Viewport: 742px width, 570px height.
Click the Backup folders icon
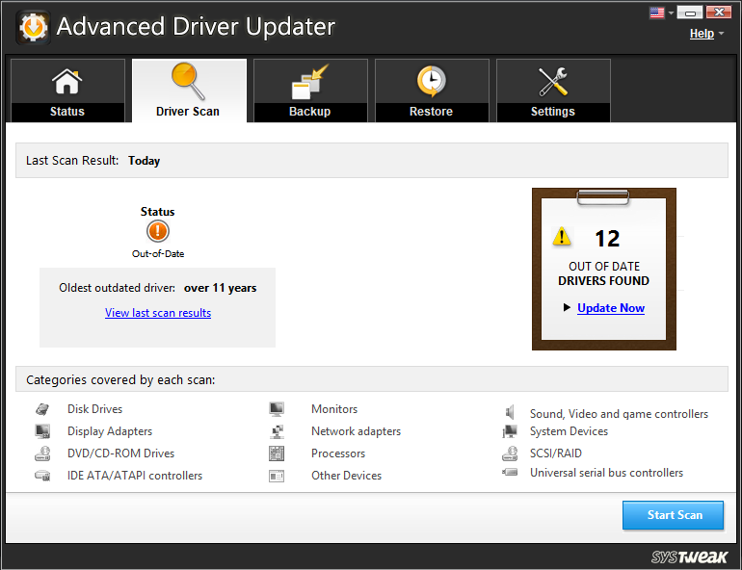(x=310, y=82)
